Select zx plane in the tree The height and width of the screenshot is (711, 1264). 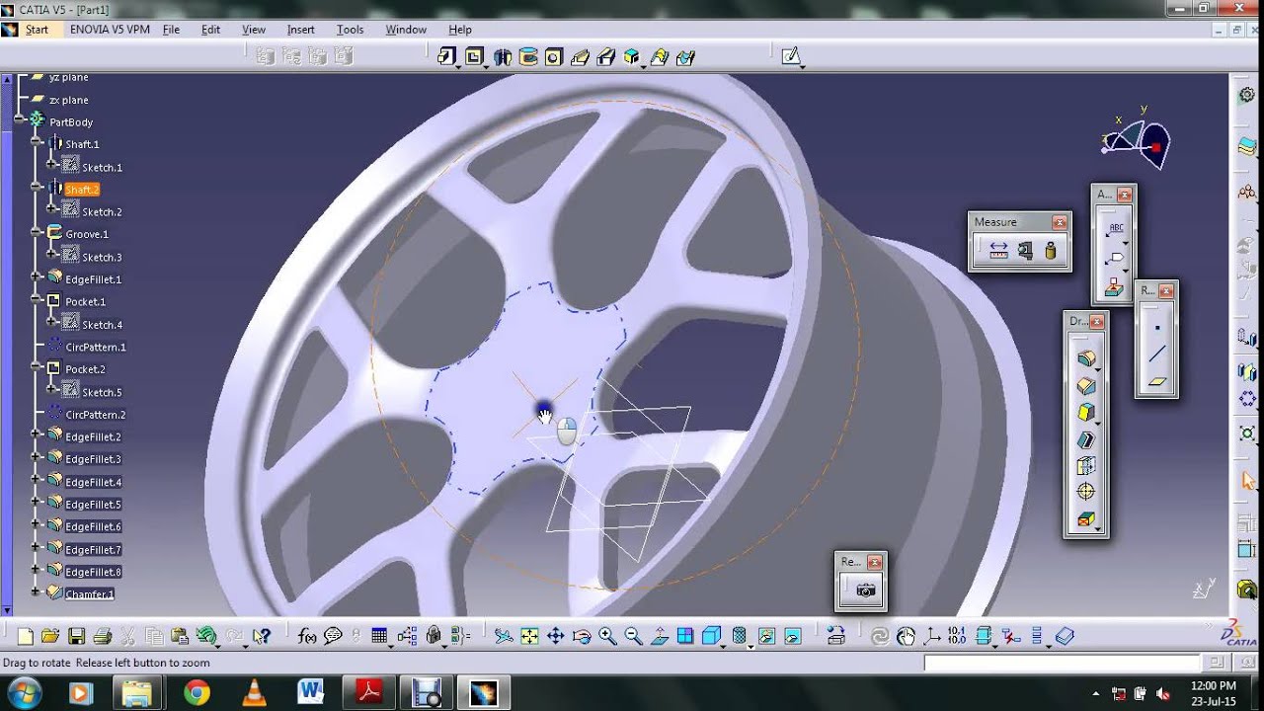(68, 101)
